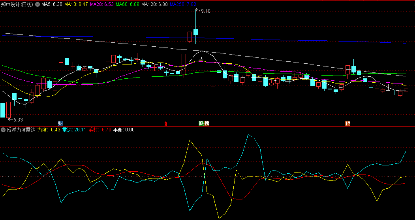The height and width of the screenshot is (220, 415).
Task: Click the stock title 郑中设计(日线)
Action: (17, 4)
